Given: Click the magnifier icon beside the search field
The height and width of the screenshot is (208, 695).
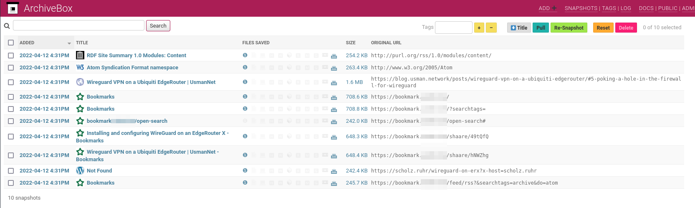Looking at the screenshot, I should pos(7,26).
